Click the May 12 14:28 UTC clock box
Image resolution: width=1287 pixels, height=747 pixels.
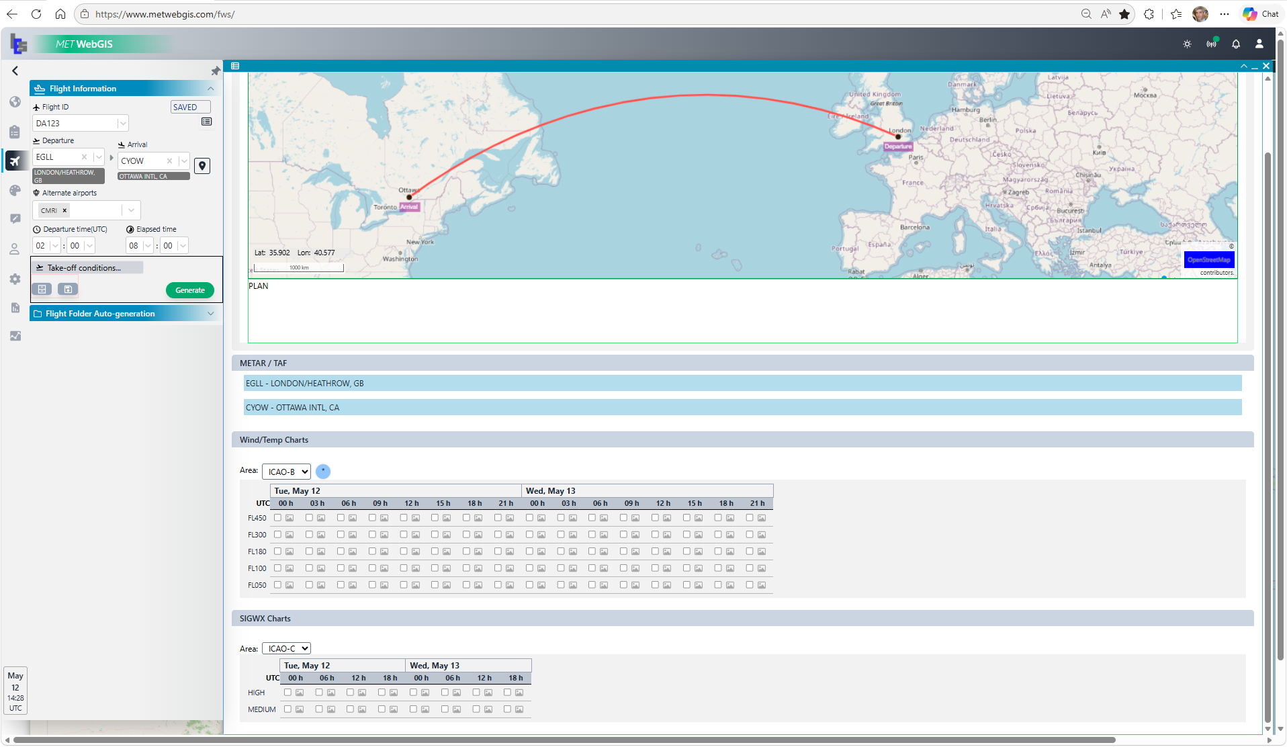[x=15, y=691]
